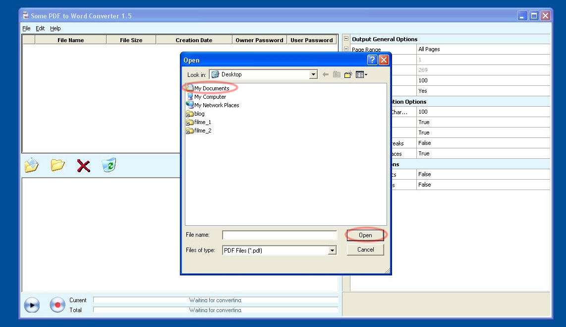Click the application icon in title bar
The height and width of the screenshot is (327, 566).
(x=26, y=15)
